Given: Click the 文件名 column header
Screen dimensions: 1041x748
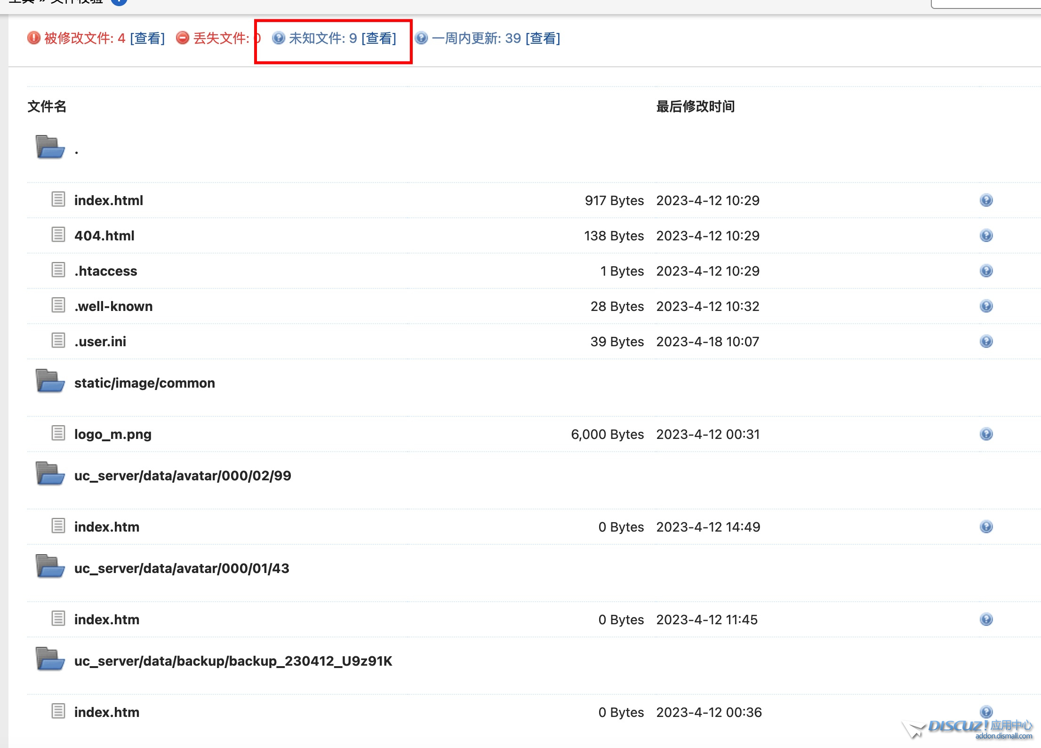Looking at the screenshot, I should coord(47,106).
